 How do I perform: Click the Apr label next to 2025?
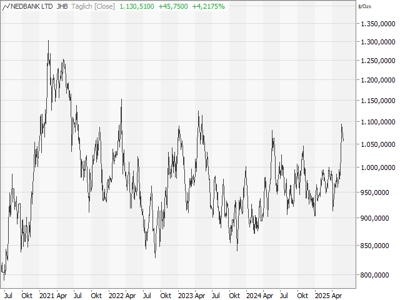pos(337,296)
